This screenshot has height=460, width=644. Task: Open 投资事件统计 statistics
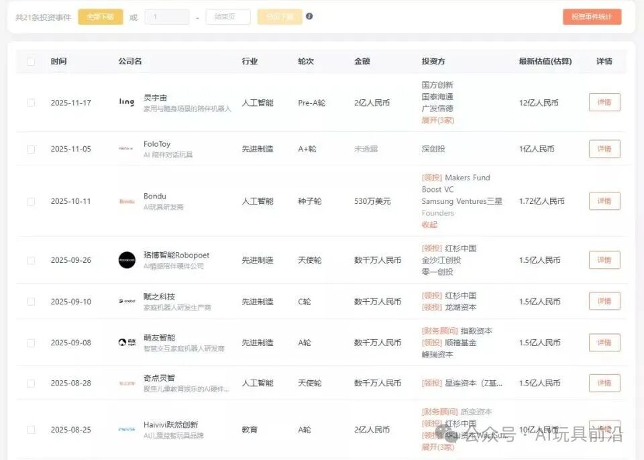click(592, 17)
